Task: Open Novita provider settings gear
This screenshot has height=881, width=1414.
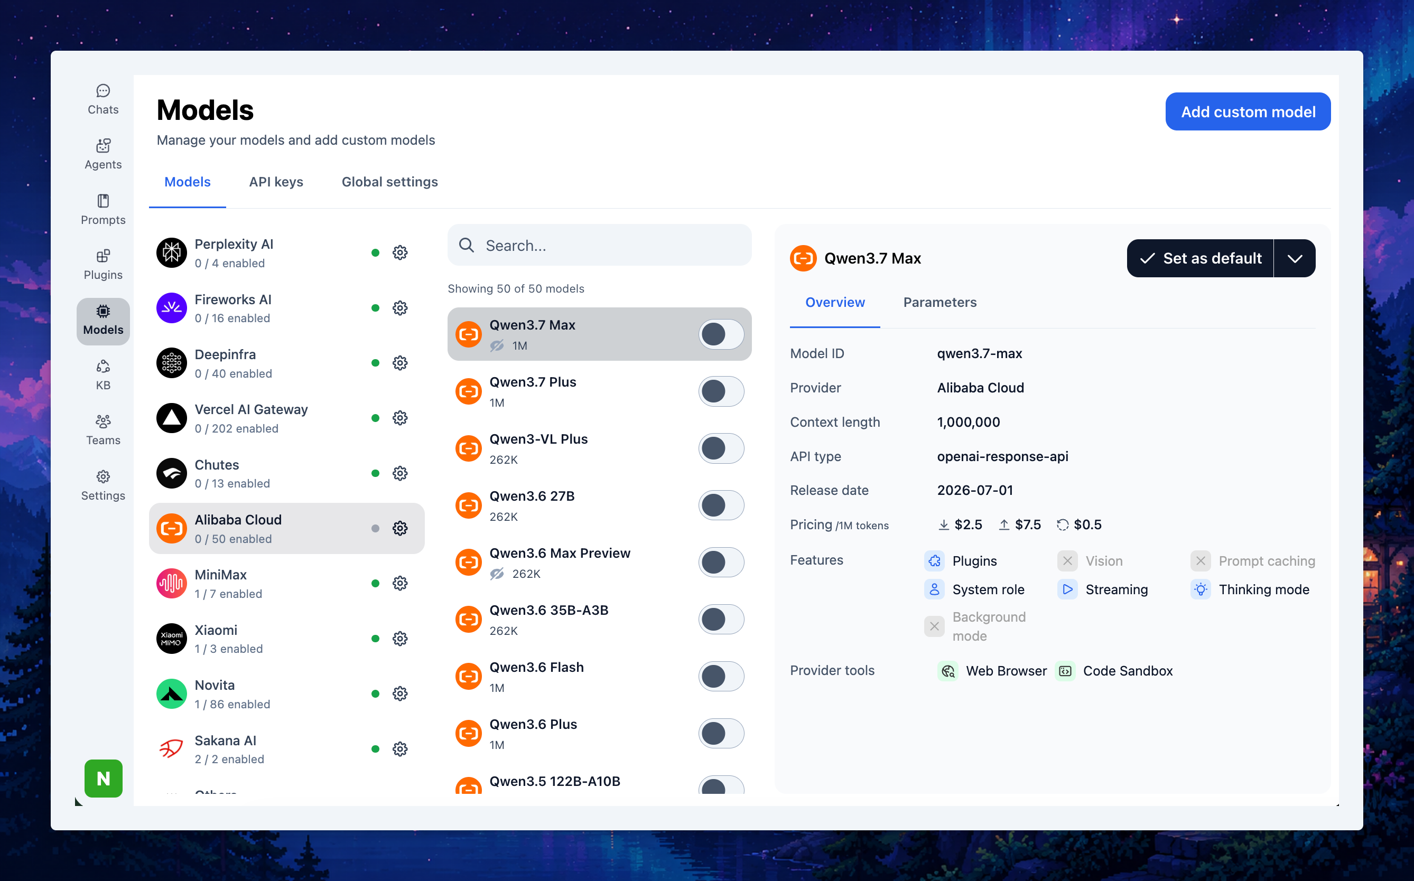Action: pos(400,693)
